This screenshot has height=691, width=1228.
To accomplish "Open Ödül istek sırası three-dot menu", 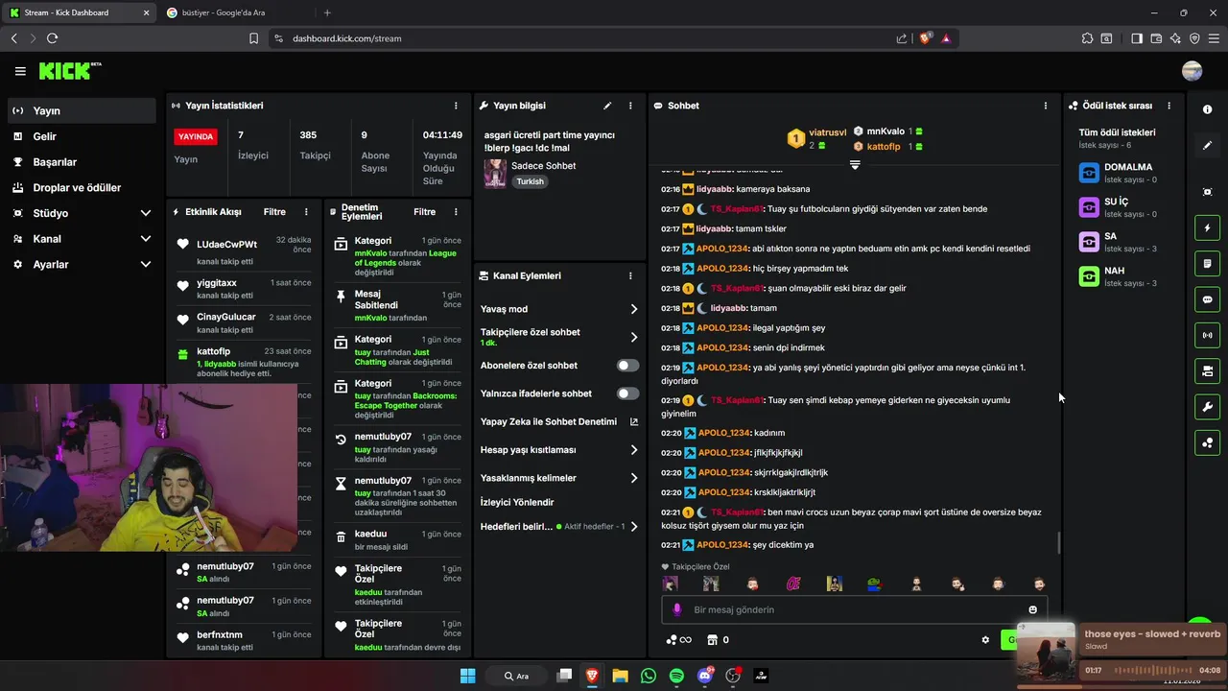I will pos(1169,106).
